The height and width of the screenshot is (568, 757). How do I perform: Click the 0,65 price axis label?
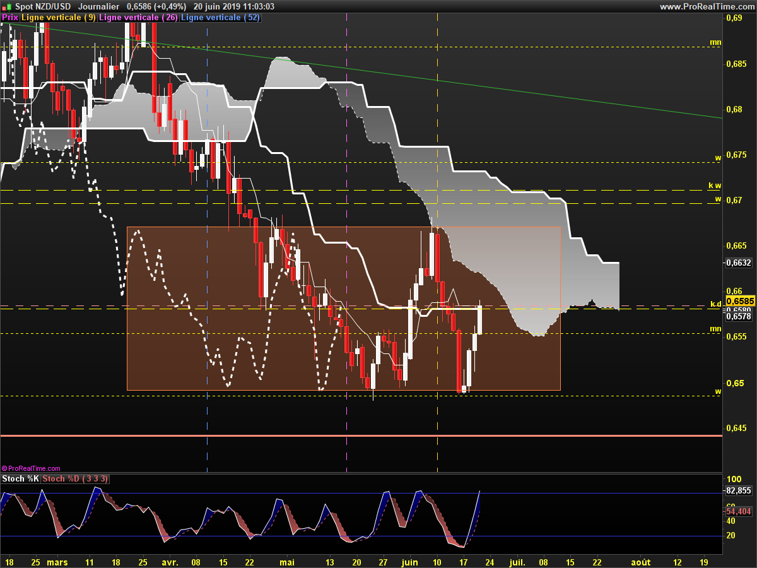[x=734, y=383]
